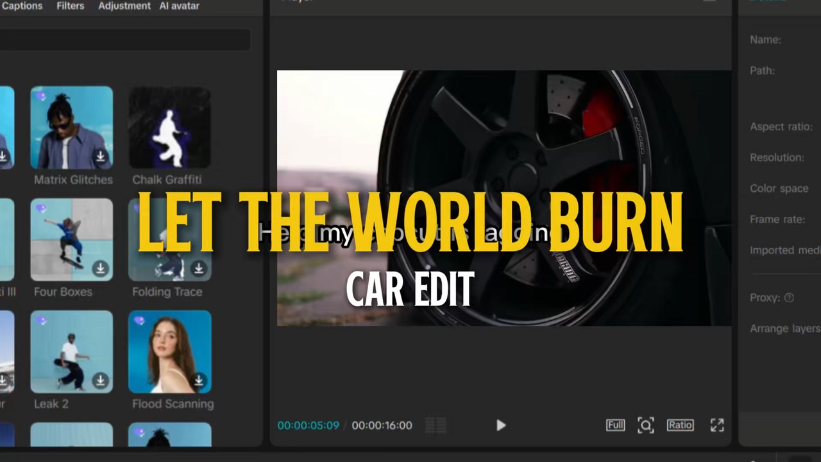
Task: Download the Matrix Glitches effect
Action: pos(101,157)
